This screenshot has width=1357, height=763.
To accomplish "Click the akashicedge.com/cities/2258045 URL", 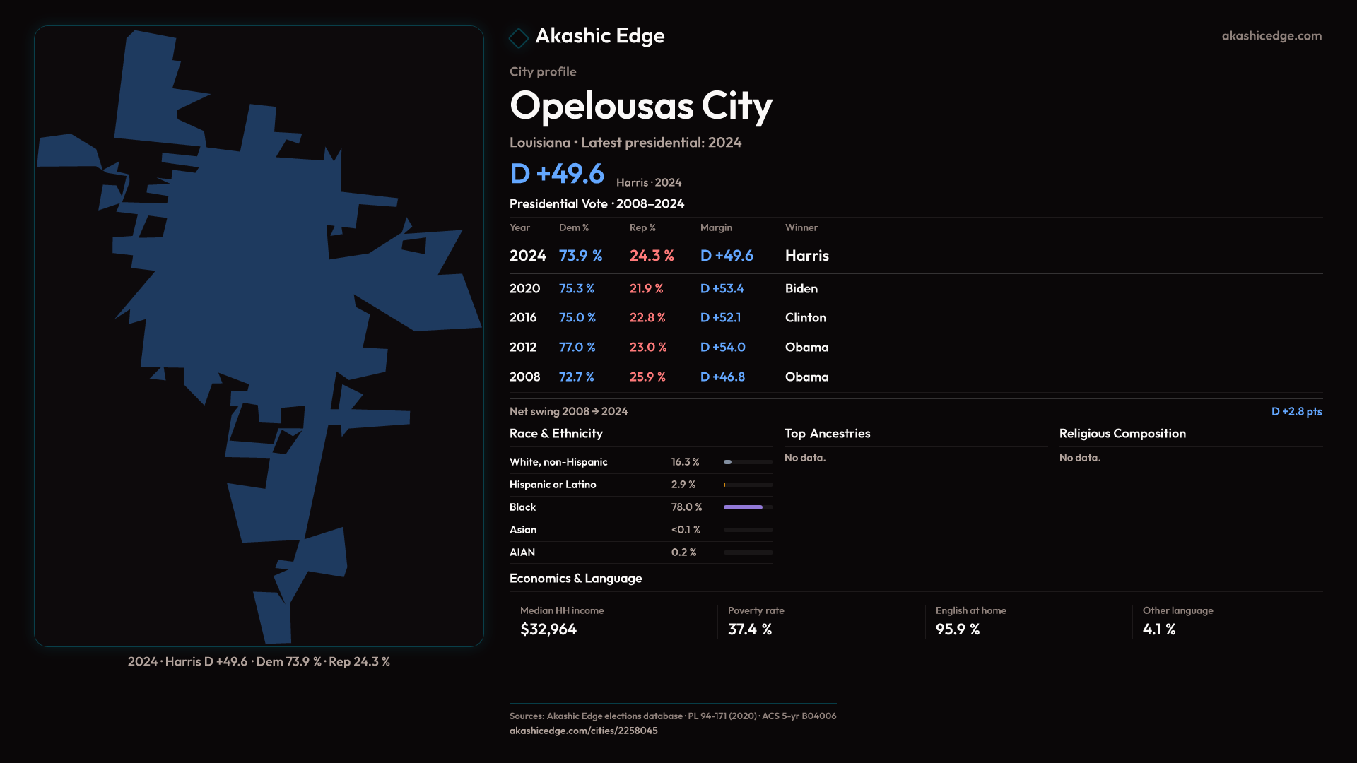I will (583, 731).
